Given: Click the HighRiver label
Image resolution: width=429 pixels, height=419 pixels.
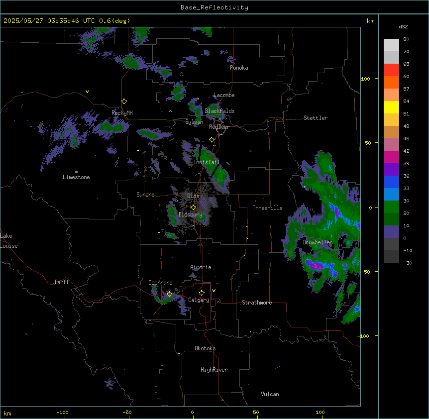Looking at the screenshot, I should coord(214,370).
